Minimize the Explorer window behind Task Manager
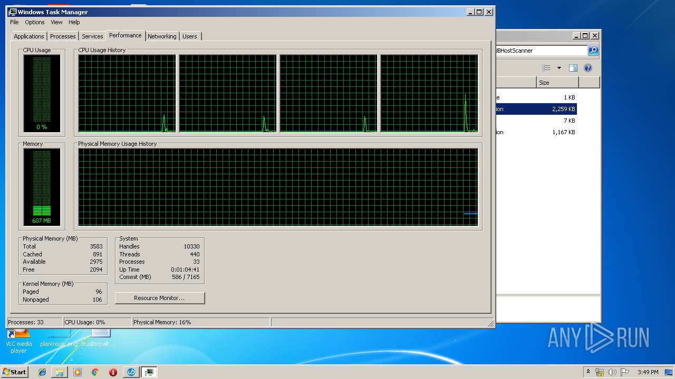Viewport: 675px width, 379px height. (x=576, y=36)
